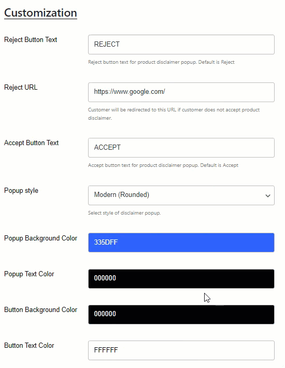Open the Popup Background Color 335DFF picker
The height and width of the screenshot is (368, 285).
coord(181,243)
